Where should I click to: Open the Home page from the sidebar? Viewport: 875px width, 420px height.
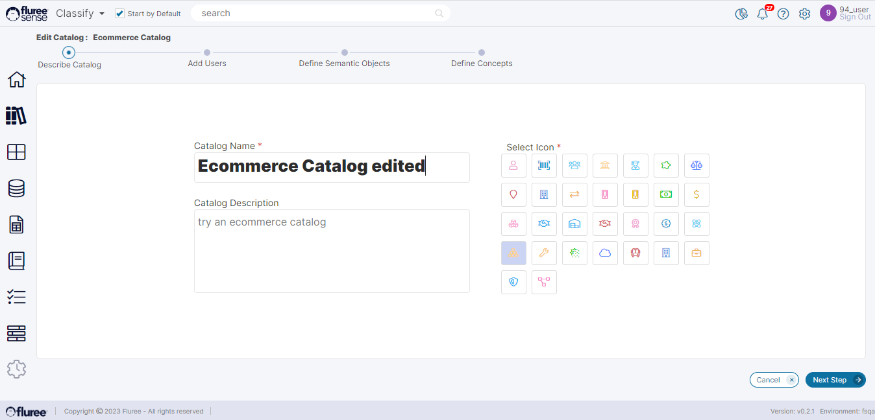pyautogui.click(x=16, y=80)
